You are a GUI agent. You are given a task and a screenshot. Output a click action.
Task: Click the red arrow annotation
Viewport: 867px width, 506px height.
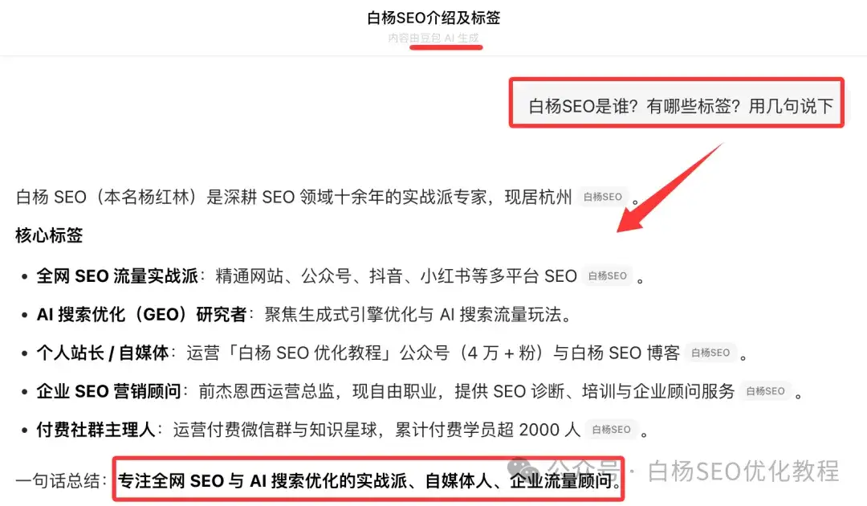pyautogui.click(x=670, y=188)
